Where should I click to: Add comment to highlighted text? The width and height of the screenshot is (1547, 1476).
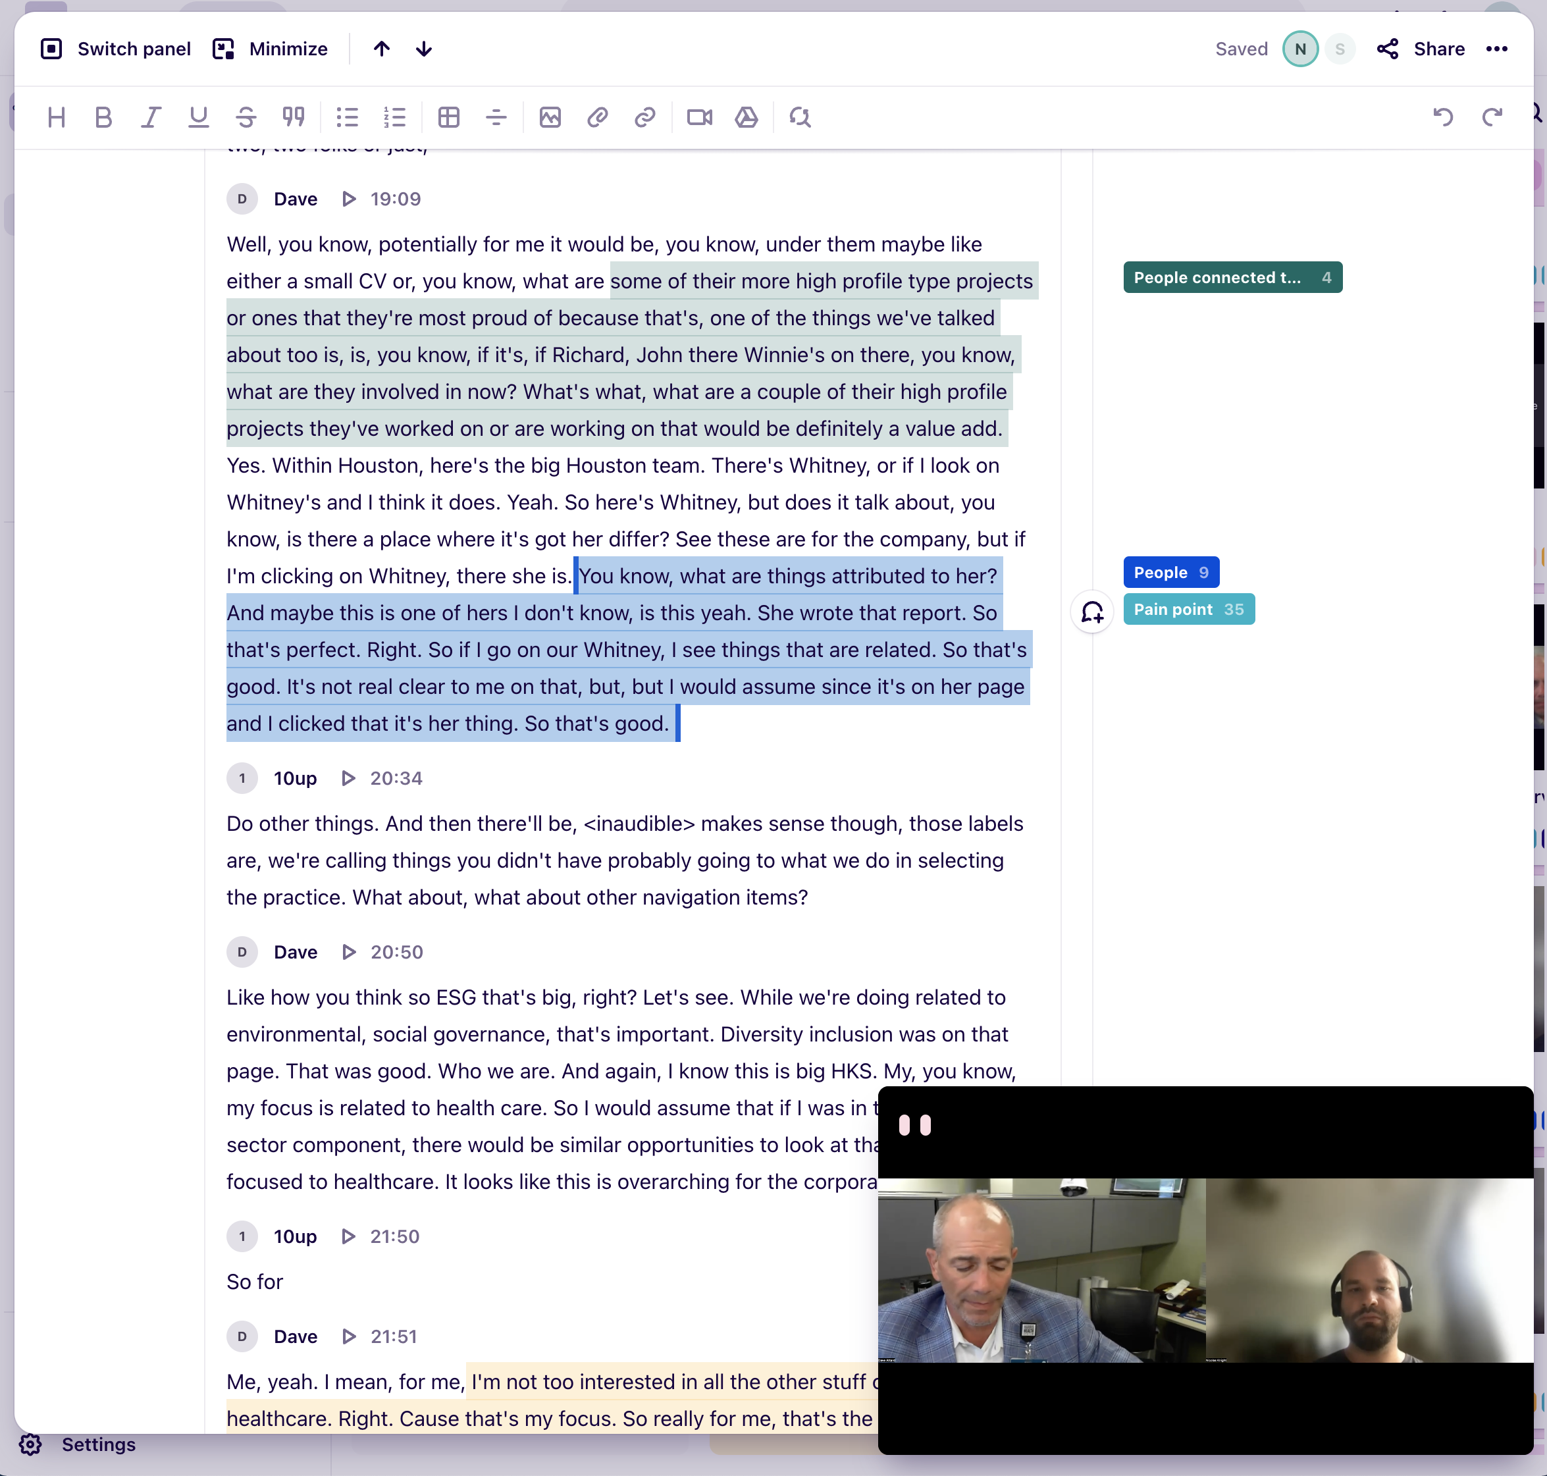(1092, 612)
